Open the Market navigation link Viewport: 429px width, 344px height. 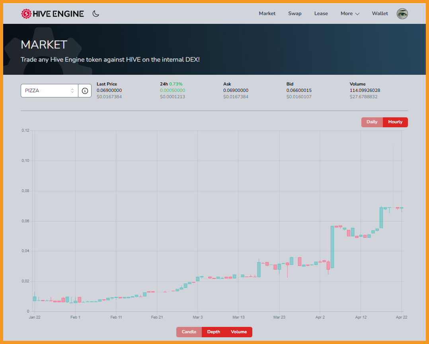click(x=267, y=14)
